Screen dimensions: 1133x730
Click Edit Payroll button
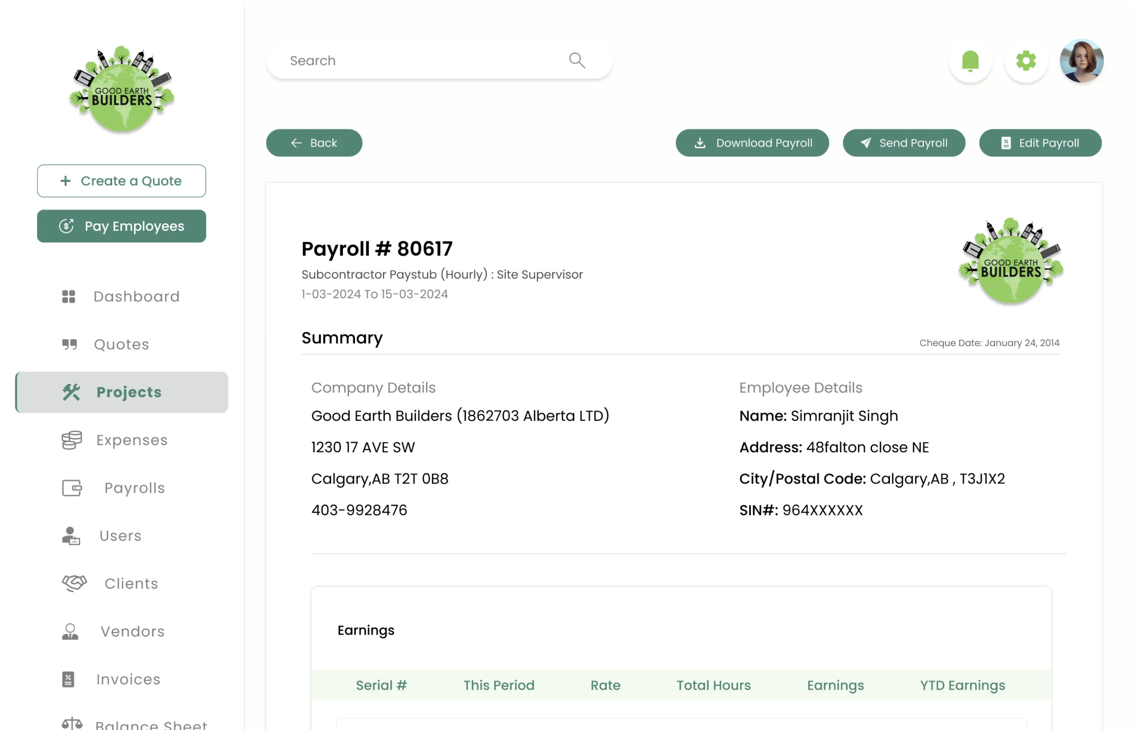tap(1040, 143)
